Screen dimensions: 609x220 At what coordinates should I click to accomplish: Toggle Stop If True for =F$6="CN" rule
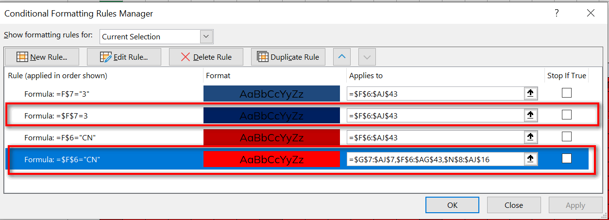[x=566, y=137]
